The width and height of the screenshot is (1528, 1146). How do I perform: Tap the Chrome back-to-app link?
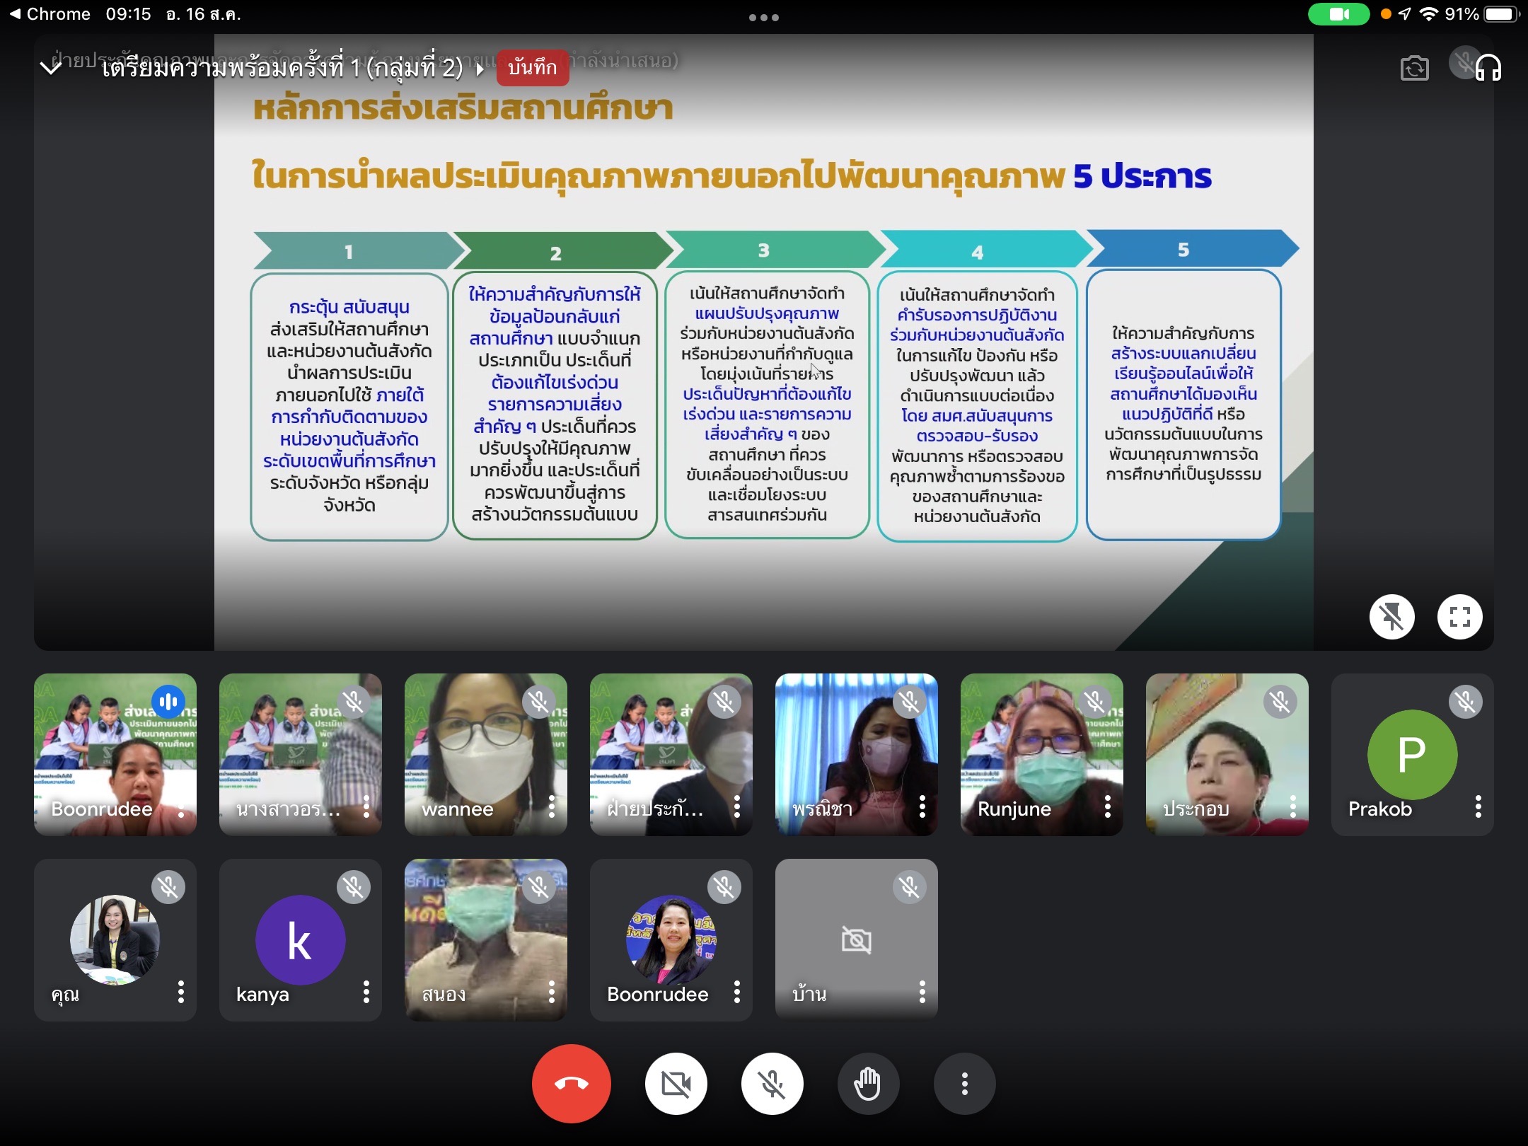point(50,14)
